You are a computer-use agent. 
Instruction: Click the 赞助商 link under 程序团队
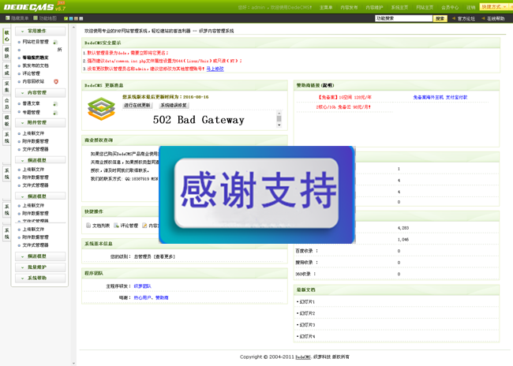point(162,297)
